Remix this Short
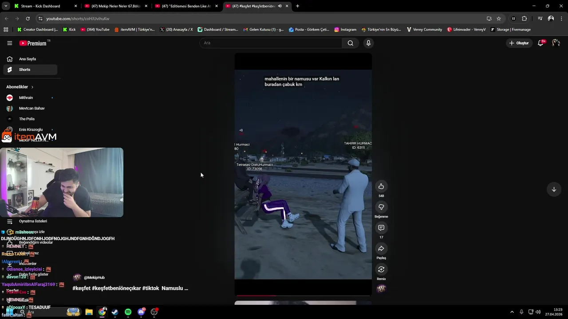This screenshot has height=319, width=568. click(x=381, y=269)
